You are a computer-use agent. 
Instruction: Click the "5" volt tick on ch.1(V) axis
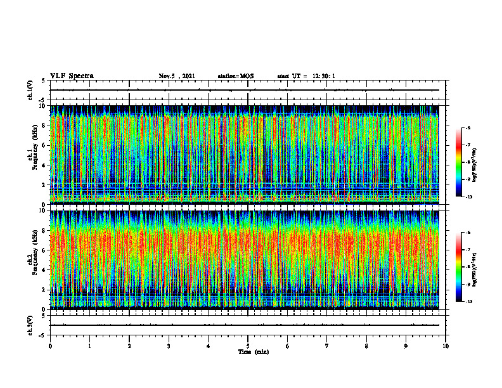coord(44,81)
